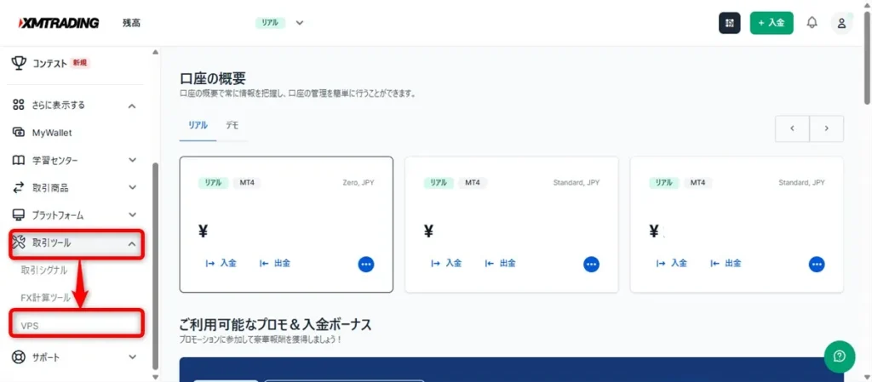This screenshot has height=382, width=872.
Task: Click the grid icon beside さらに表示する
Action: pos(19,105)
